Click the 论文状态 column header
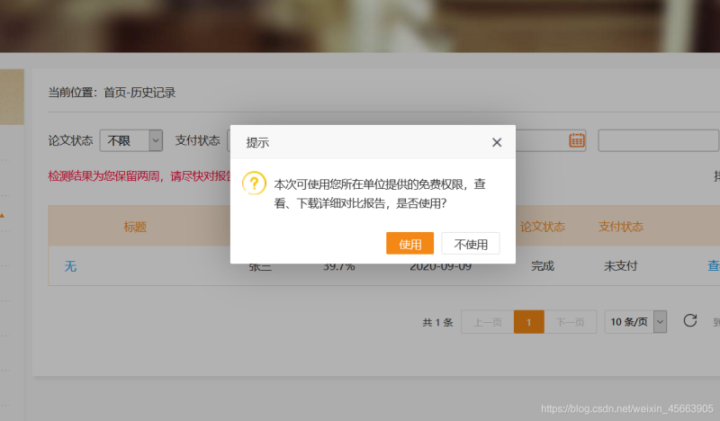Image resolution: width=720 pixels, height=421 pixels. [543, 227]
